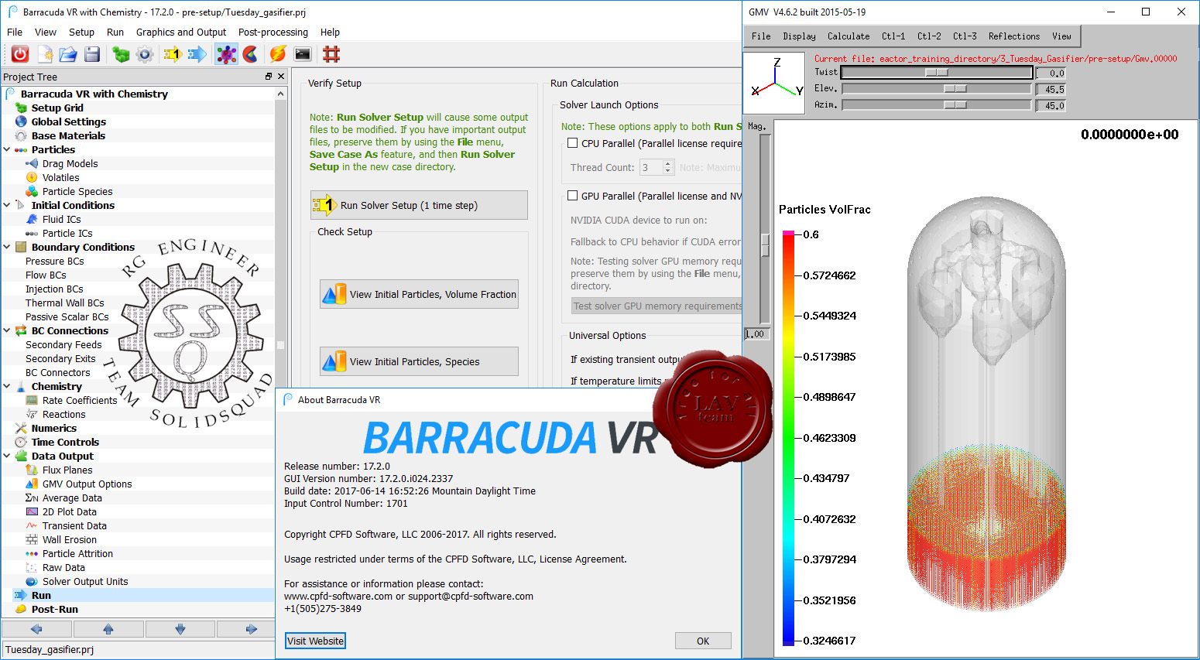Open the Setup menu
This screenshot has height=660, width=1200.
(81, 32)
